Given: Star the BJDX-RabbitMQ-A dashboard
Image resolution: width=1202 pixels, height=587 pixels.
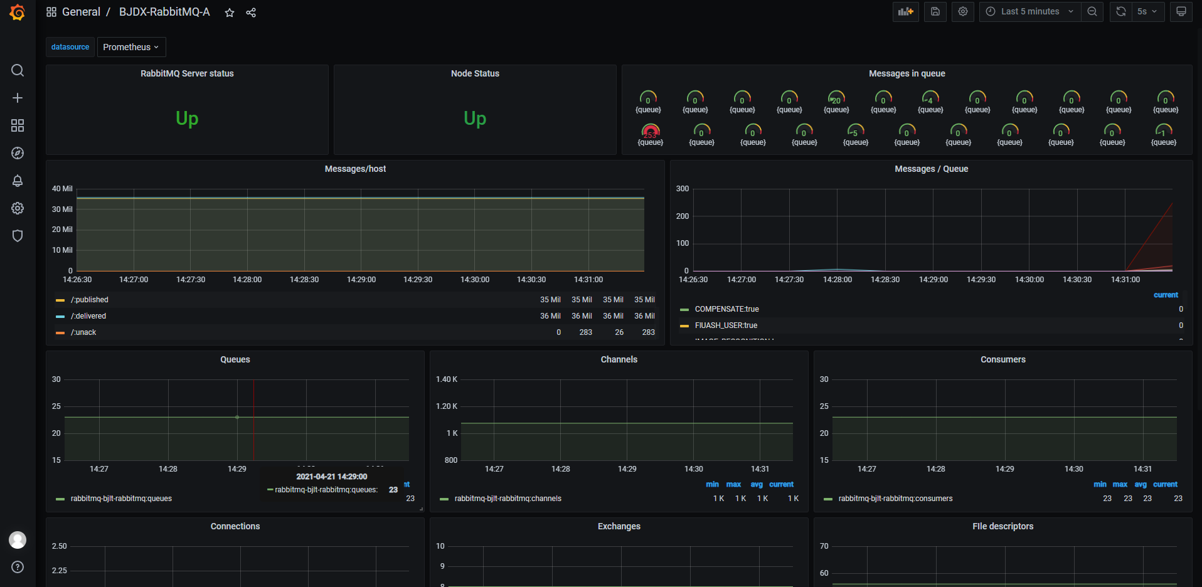Looking at the screenshot, I should click(230, 13).
